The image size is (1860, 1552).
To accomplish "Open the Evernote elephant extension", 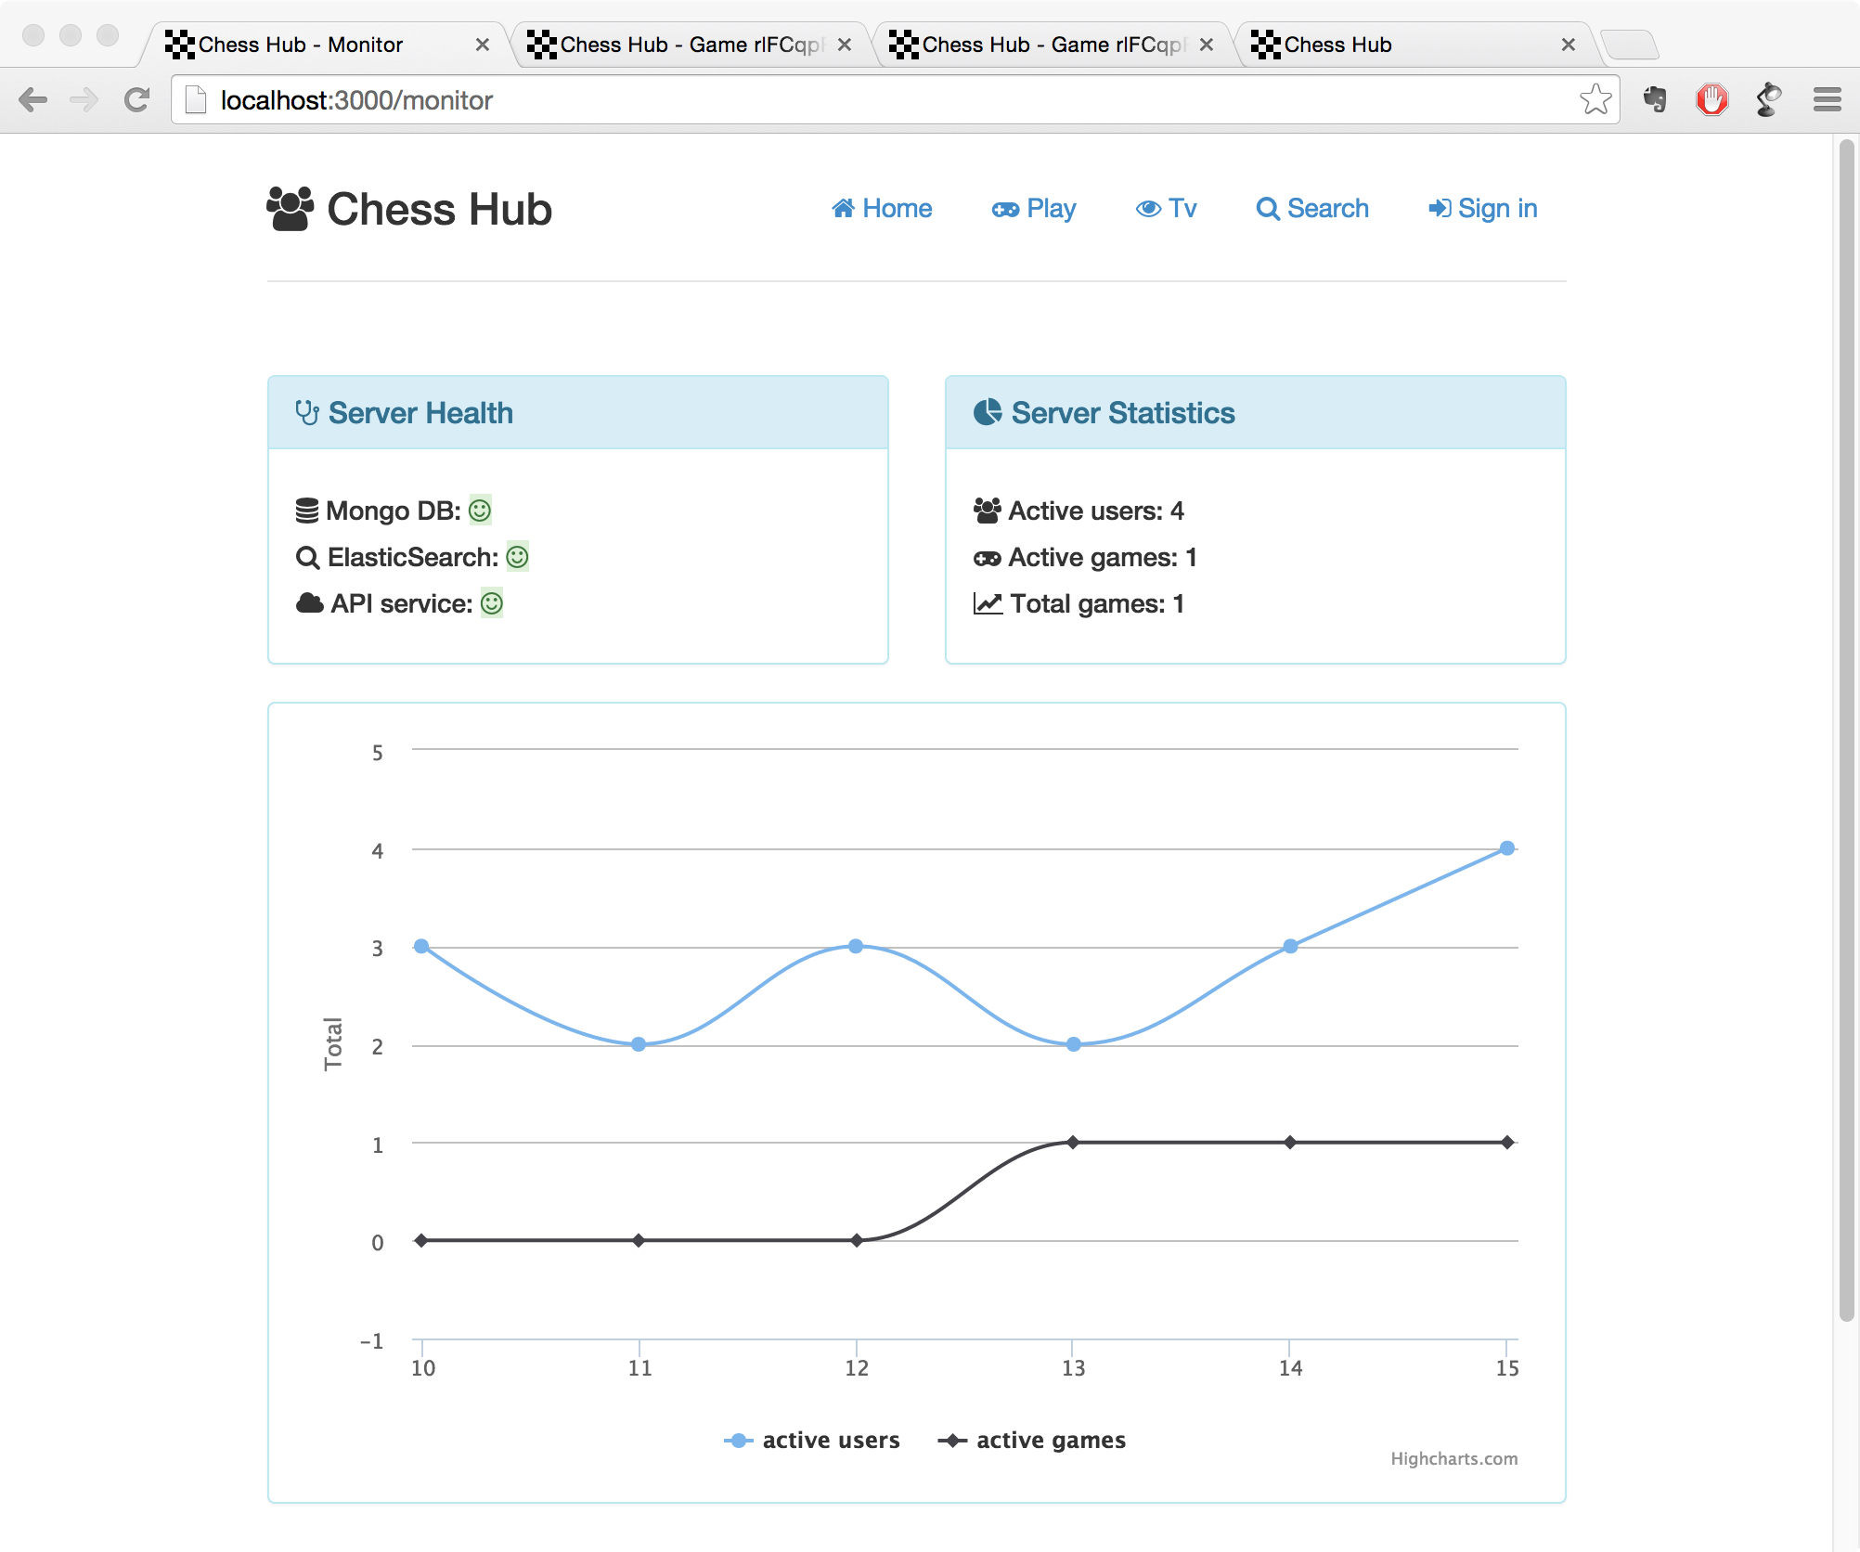I will tap(1655, 99).
